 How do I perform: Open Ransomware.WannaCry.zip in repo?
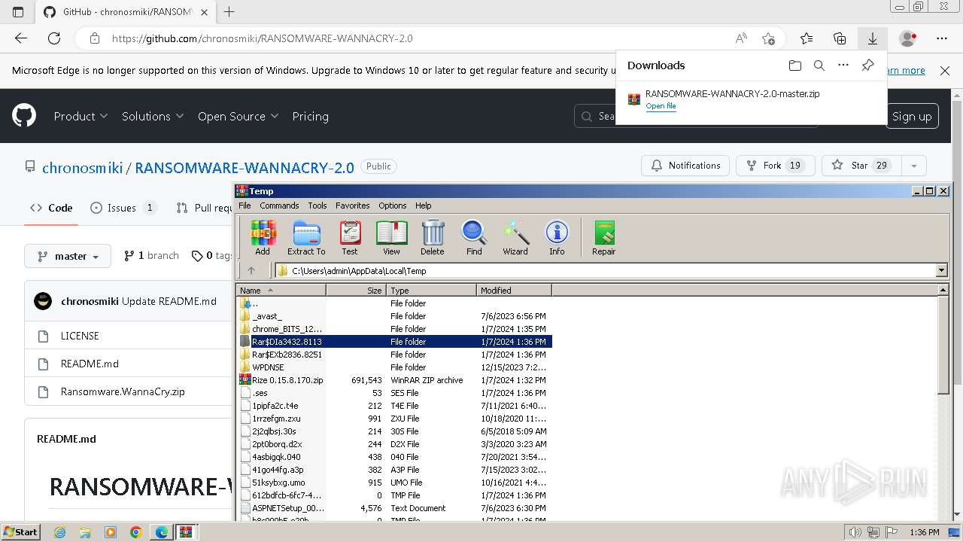point(123,391)
